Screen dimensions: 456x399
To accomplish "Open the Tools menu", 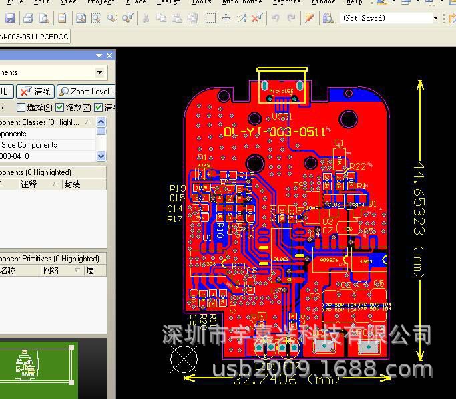I will click(201, 2).
